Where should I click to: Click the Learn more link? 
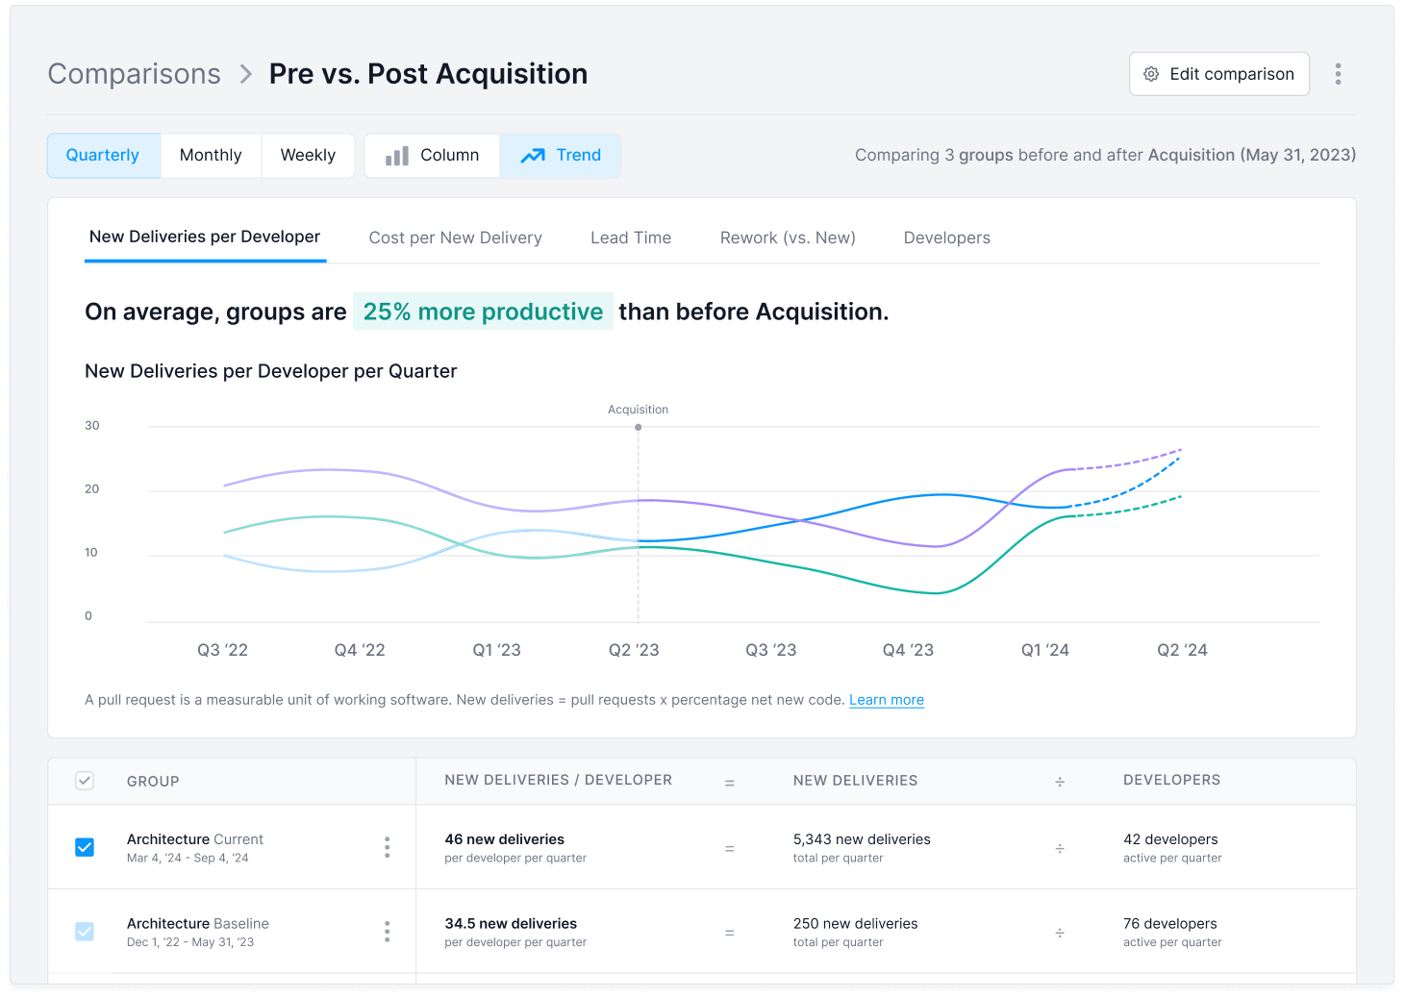coord(886,700)
